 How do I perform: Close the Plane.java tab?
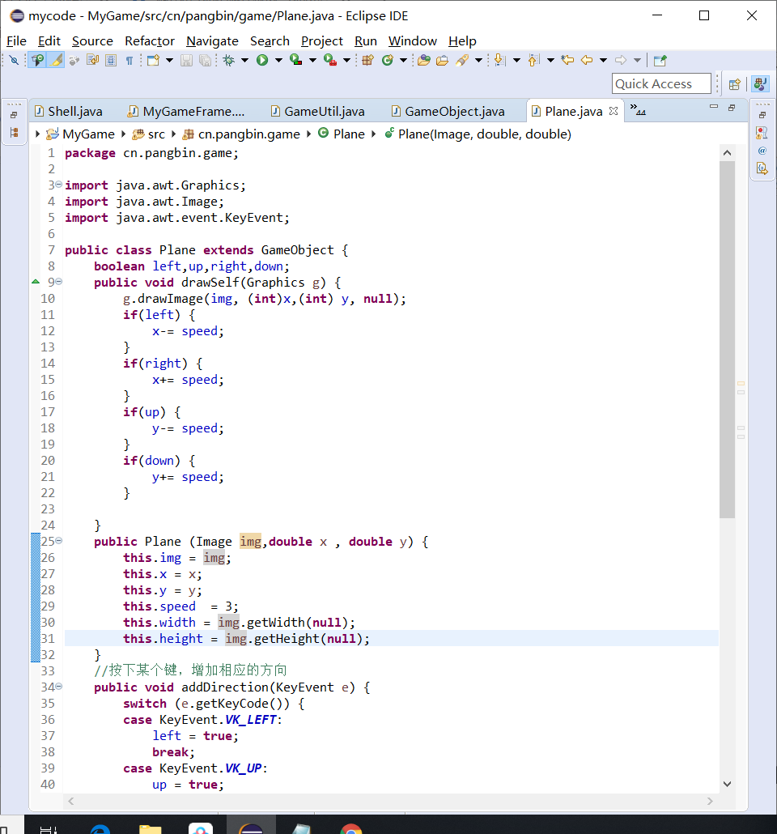click(x=614, y=111)
